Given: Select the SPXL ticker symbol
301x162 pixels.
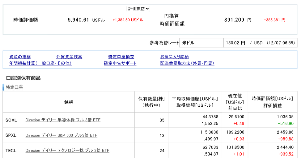Looking at the screenshot, I should [x=11, y=135].
